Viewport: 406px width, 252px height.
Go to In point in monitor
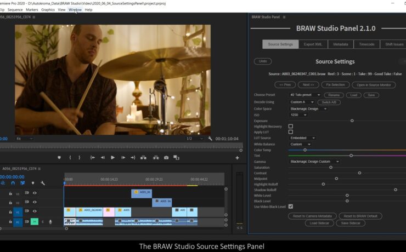click(92, 157)
